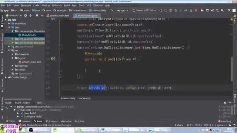Click the fold marker beside setOnClickListener line
Screen dimensions: 237x133
pos(60,48)
